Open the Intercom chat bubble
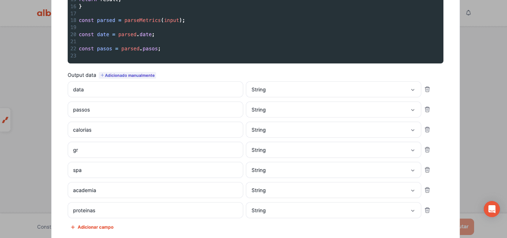 tap(492, 209)
